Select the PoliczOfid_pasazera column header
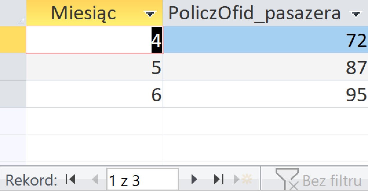 coord(254,13)
